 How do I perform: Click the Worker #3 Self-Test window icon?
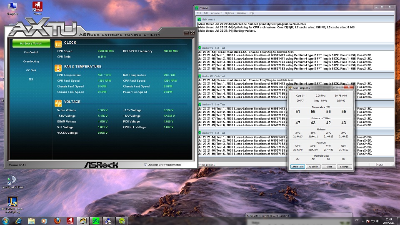199,104
